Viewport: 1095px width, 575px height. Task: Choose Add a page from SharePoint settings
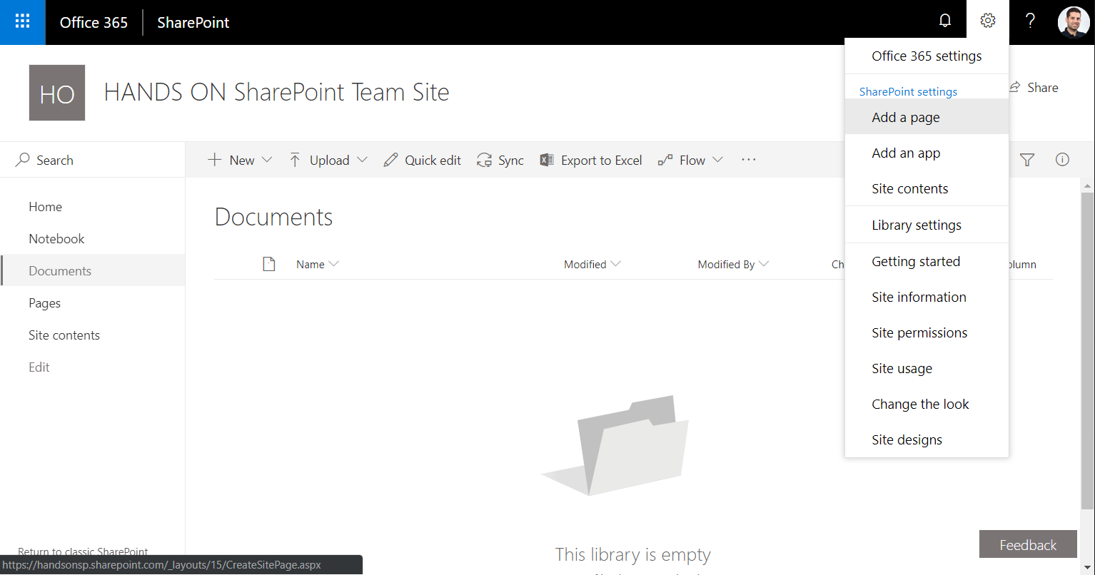(x=906, y=116)
